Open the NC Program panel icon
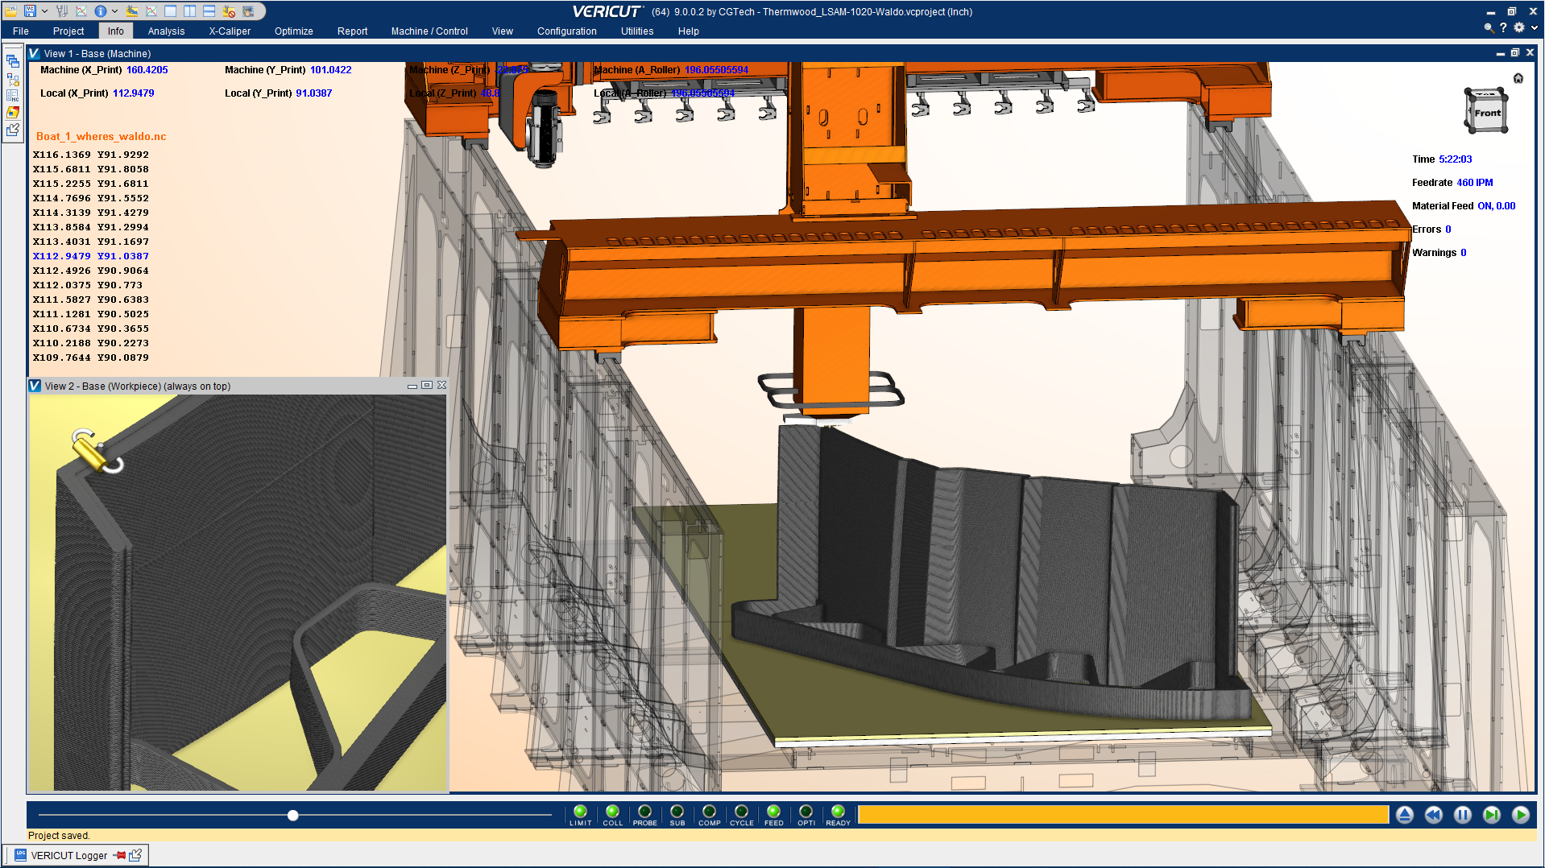 pos(13,96)
